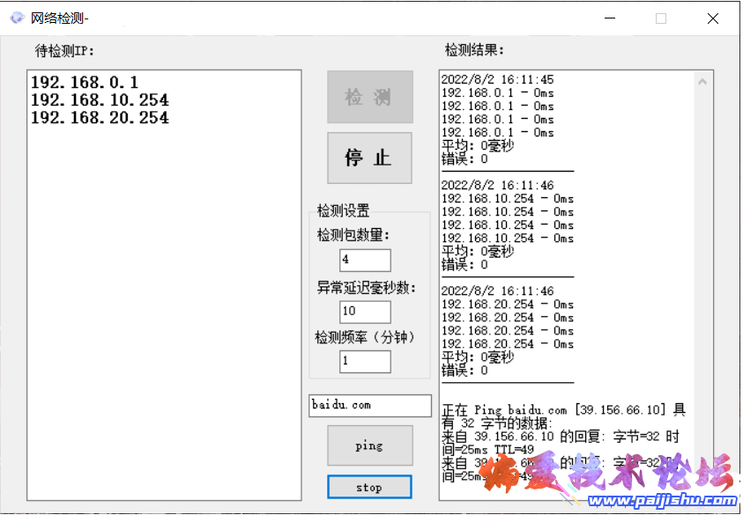Click the disabled 检测 (detect) button

pos(369,97)
